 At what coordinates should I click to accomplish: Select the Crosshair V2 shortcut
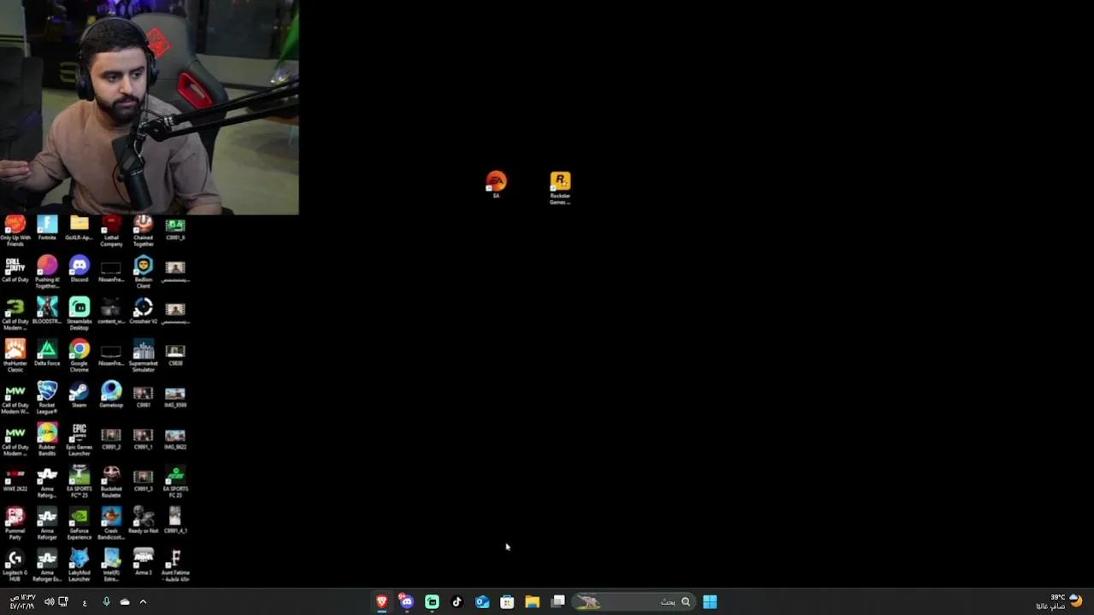[x=143, y=312]
